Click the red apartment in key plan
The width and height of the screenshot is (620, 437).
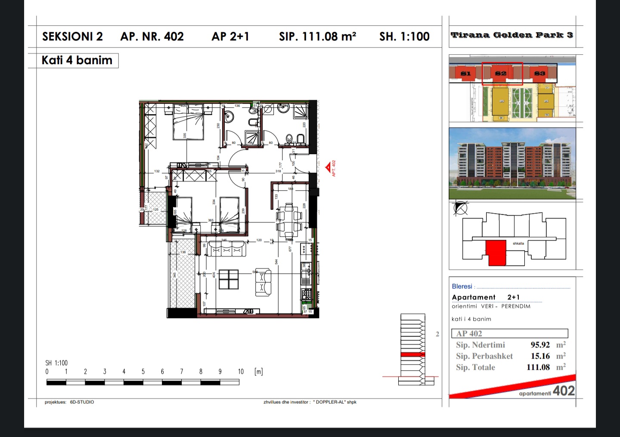(x=496, y=253)
